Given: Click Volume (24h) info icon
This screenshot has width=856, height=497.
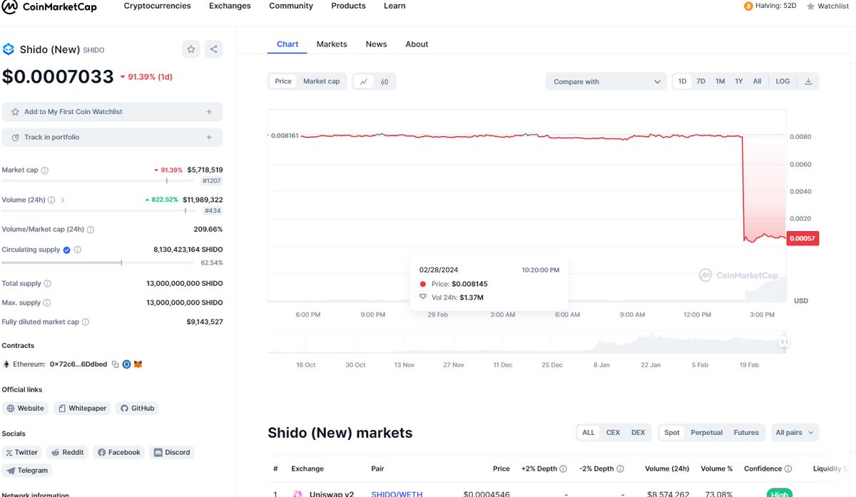Looking at the screenshot, I should click(x=51, y=200).
